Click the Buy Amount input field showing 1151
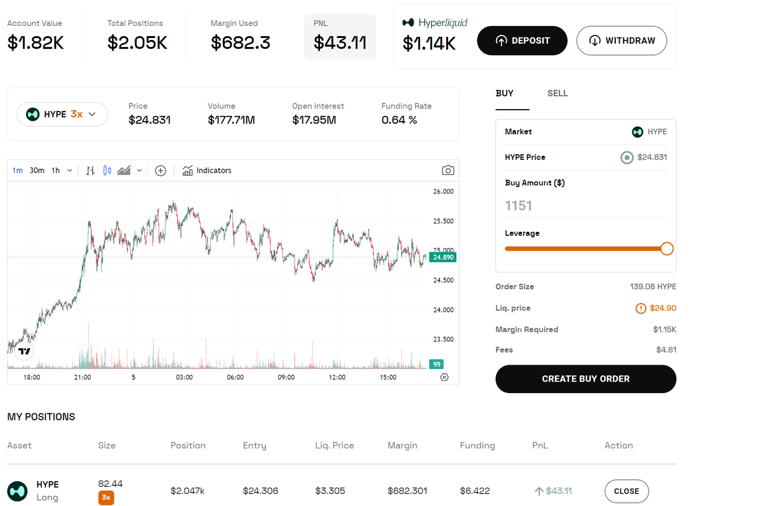Viewport: 762px width, 506px height. 585,205
